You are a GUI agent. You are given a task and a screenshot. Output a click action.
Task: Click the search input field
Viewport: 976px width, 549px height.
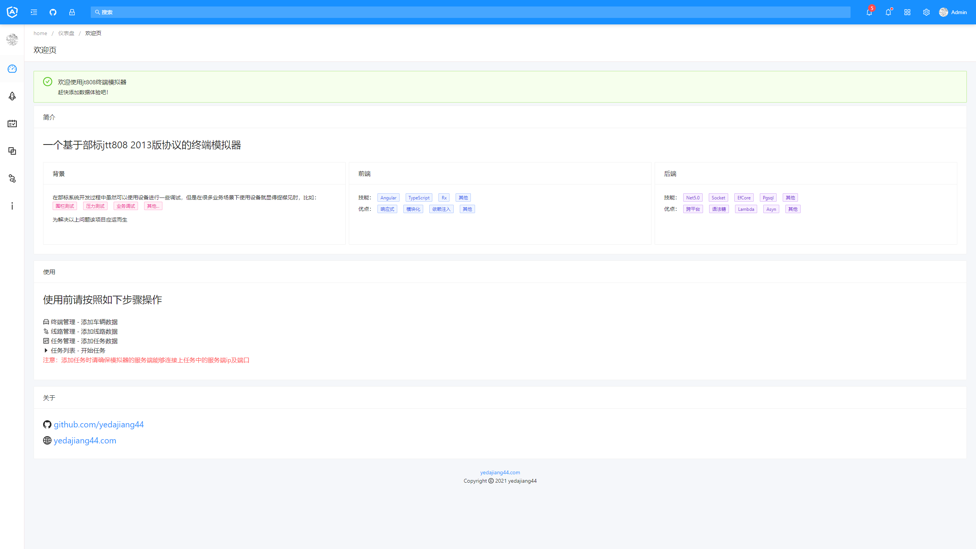pos(470,12)
